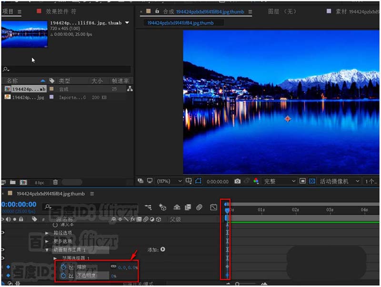
Task: Click the audio speaker column header
Action: 8,219
